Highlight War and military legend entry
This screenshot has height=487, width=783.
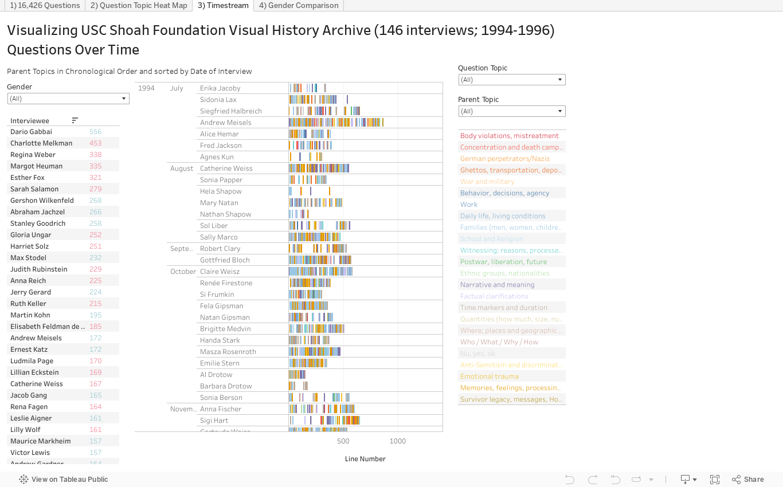(512, 182)
